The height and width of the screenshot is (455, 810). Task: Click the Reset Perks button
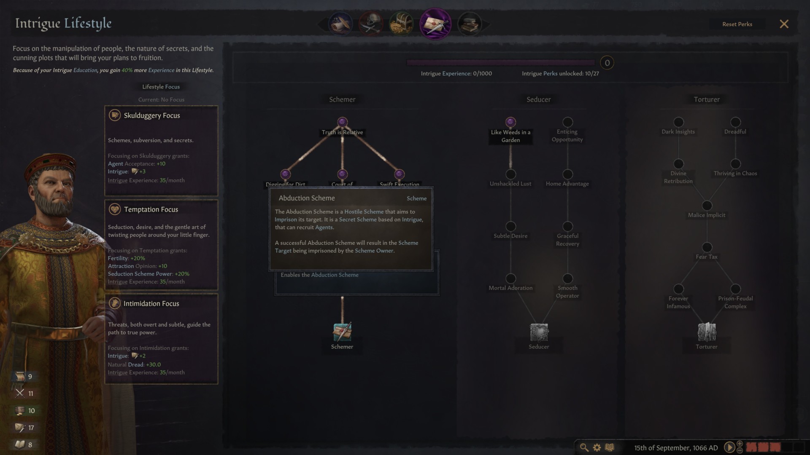(737, 24)
